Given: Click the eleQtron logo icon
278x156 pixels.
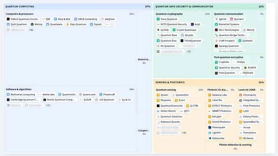Looking at the screenshot, I should (103, 19).
